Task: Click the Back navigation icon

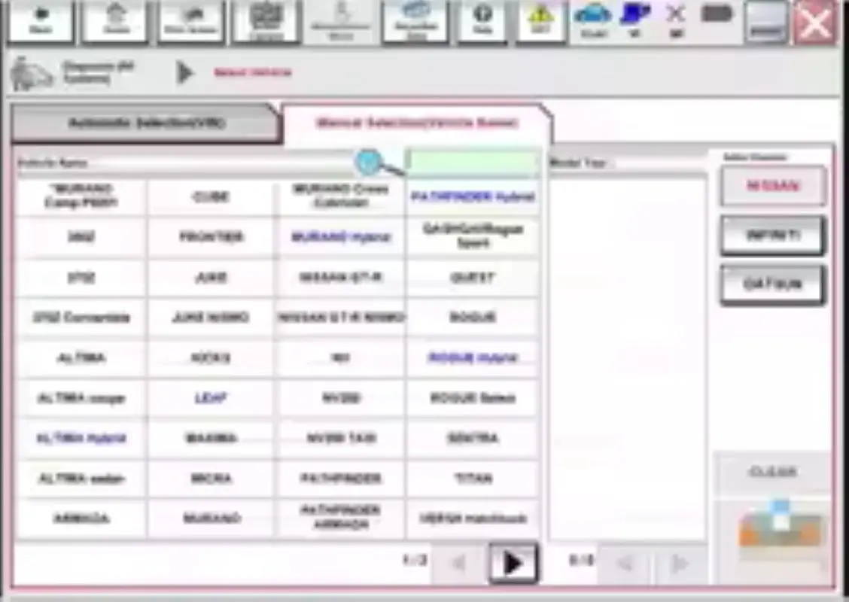Action: [x=41, y=21]
